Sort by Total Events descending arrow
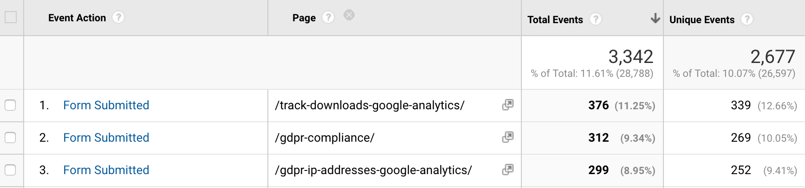 pyautogui.click(x=655, y=19)
